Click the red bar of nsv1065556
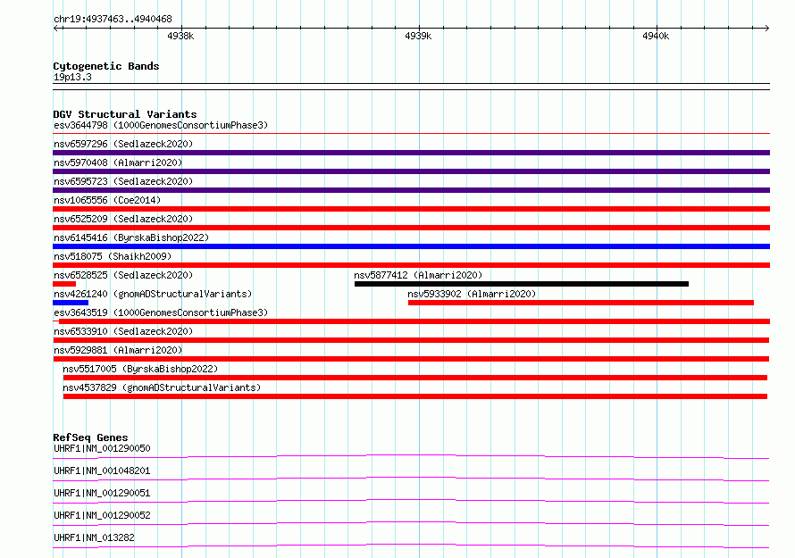The image size is (795, 558). [x=411, y=209]
